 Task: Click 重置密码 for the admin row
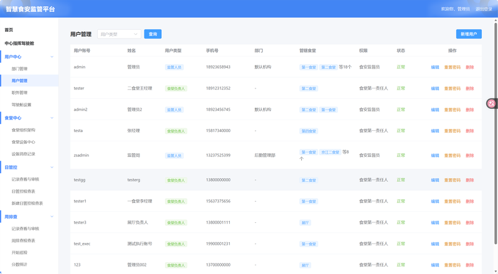click(453, 67)
